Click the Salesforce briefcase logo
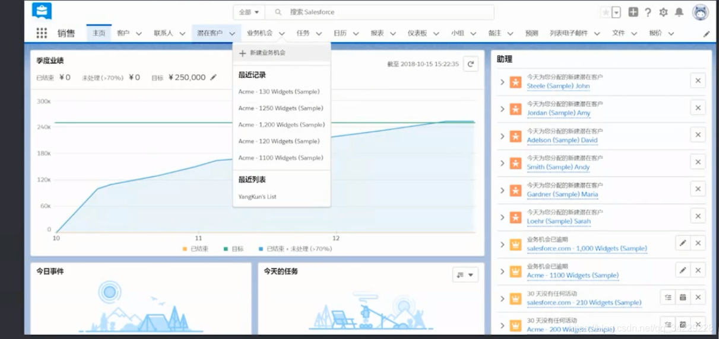 click(42, 11)
